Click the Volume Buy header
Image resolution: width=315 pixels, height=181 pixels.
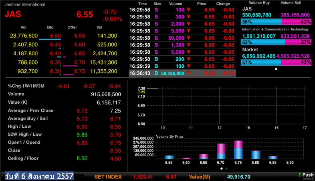coord(259,3)
